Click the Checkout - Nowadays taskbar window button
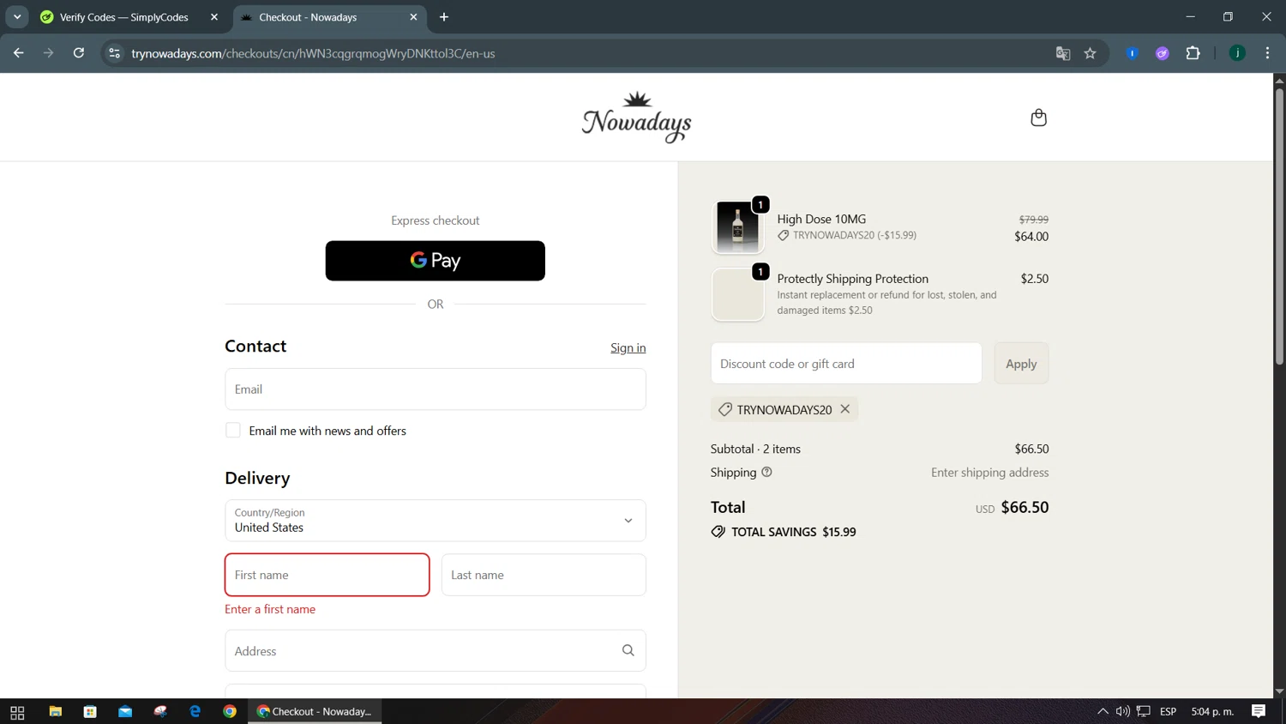1286x724 pixels. [315, 712]
